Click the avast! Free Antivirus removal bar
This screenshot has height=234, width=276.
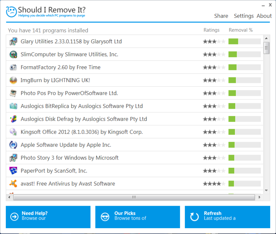tap(245, 184)
